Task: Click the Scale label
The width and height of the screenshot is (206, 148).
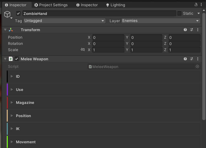Action: pyautogui.click(x=13, y=50)
